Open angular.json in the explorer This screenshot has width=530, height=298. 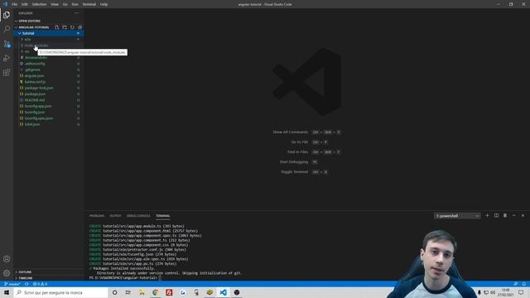pos(49,76)
